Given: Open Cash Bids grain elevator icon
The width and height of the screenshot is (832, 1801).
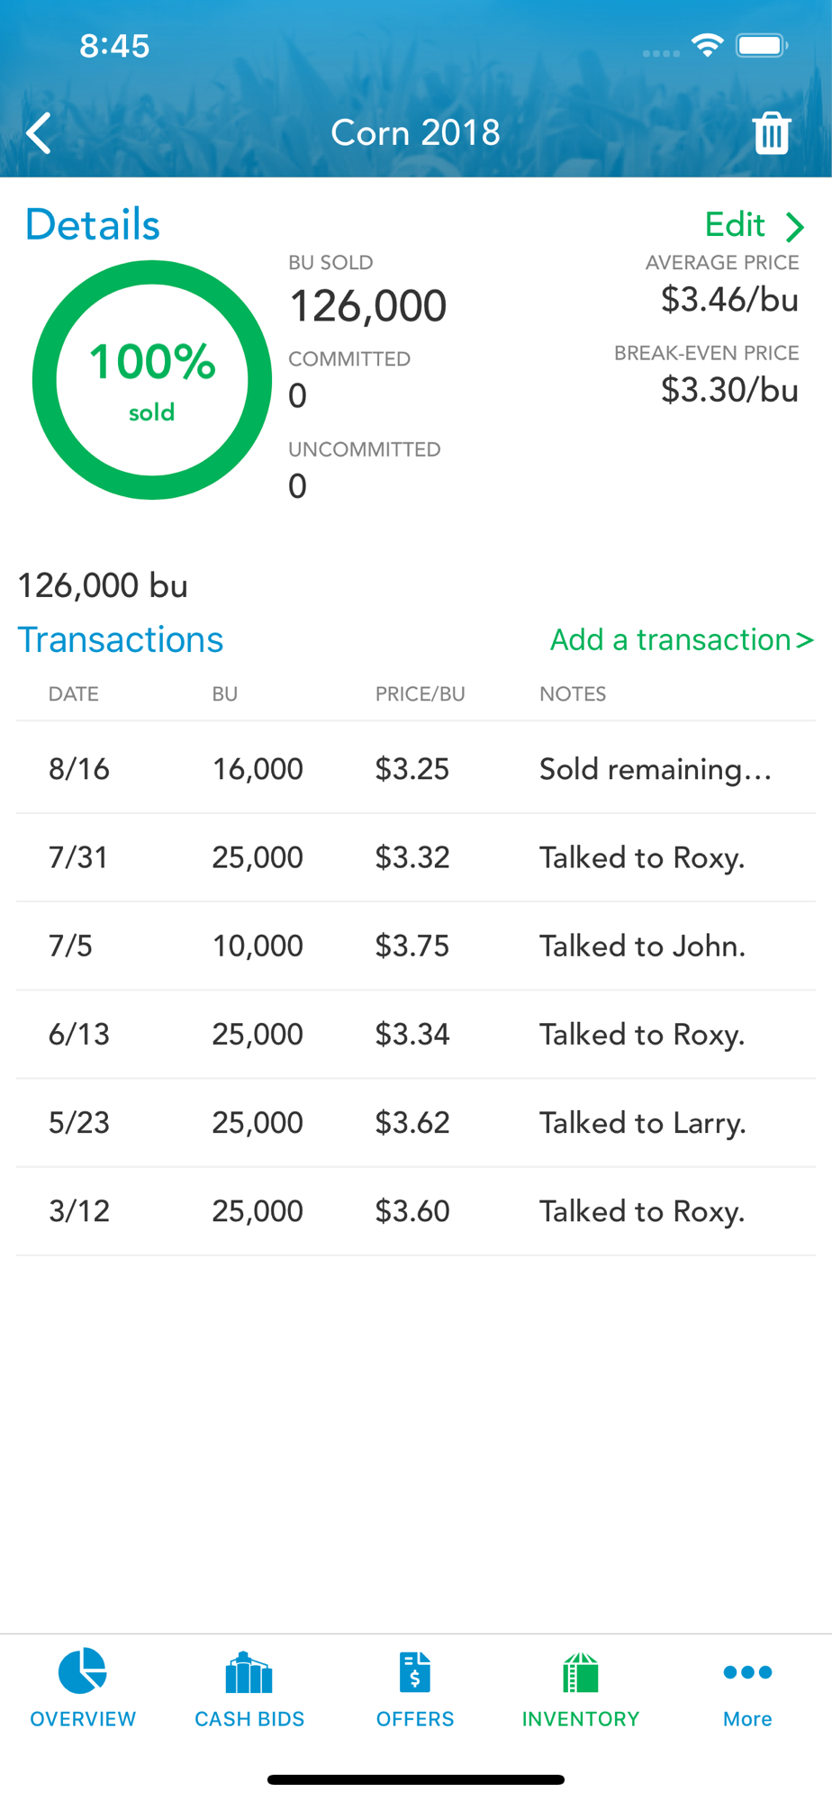Looking at the screenshot, I should coord(249,1673).
